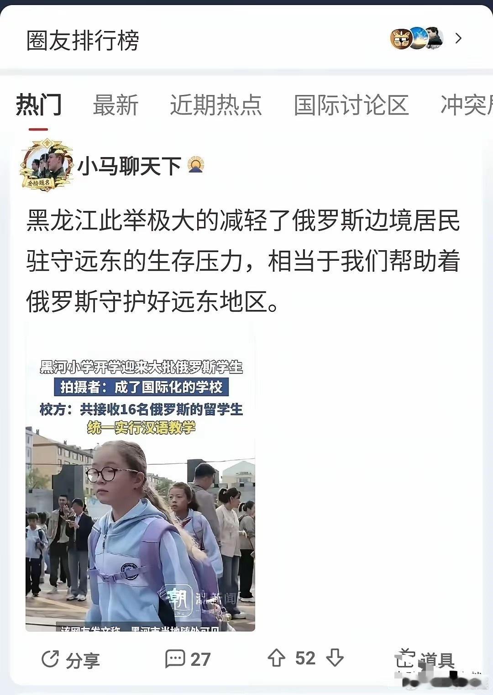
Task: Open the 近期热点 tab
Action: 216,105
